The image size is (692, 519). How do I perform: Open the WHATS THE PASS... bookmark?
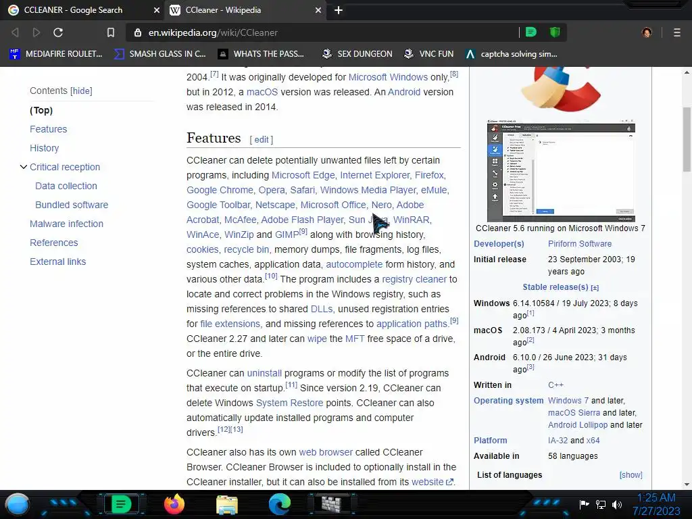click(x=262, y=54)
